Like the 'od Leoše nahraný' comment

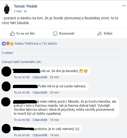pyautogui.click(x=22, y=93)
